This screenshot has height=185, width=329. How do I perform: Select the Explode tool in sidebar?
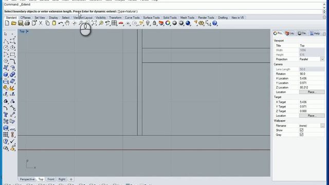point(12,88)
